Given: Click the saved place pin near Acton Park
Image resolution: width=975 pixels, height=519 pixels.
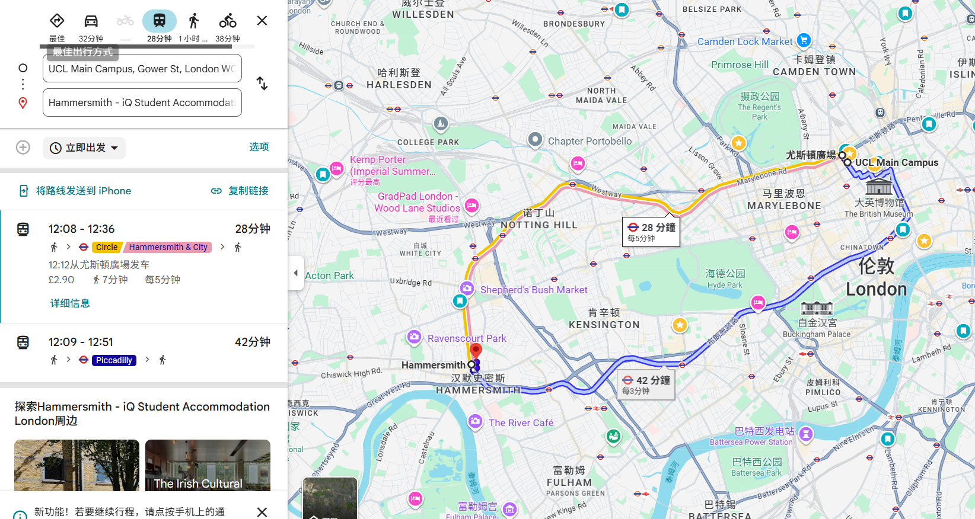Looking at the screenshot, I should click(460, 301).
